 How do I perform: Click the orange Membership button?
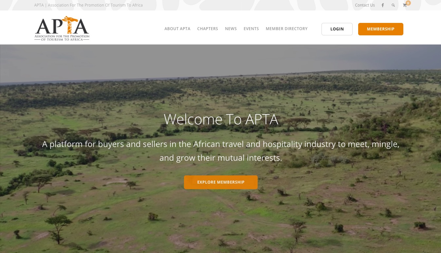(x=380, y=29)
